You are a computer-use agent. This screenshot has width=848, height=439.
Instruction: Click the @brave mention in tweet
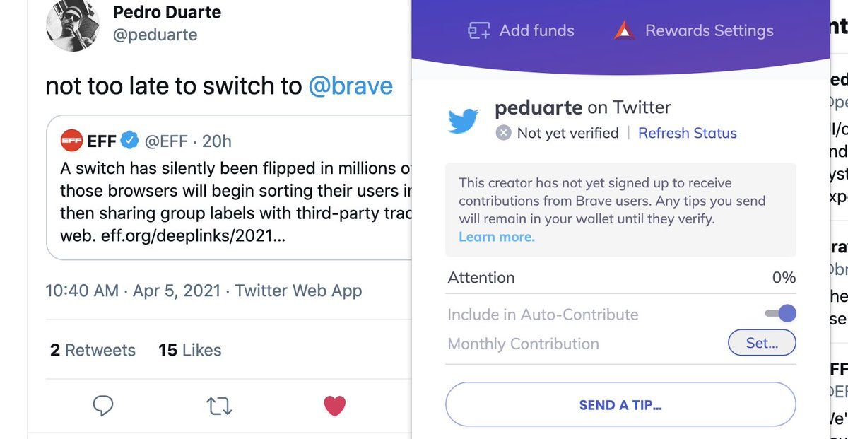351,86
